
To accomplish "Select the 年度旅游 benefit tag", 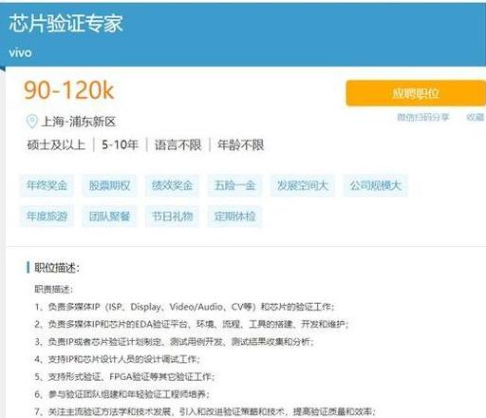I will pyautogui.click(x=47, y=217).
